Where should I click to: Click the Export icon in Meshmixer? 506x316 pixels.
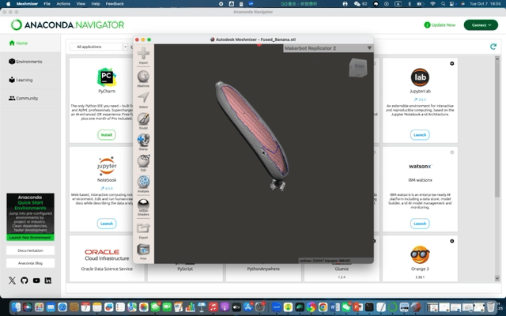(143, 230)
